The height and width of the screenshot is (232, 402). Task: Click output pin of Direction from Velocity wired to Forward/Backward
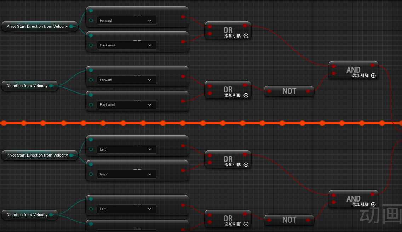(x=51, y=86)
